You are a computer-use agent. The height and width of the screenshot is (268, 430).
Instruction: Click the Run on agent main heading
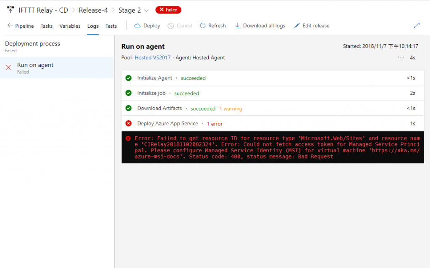[143, 46]
